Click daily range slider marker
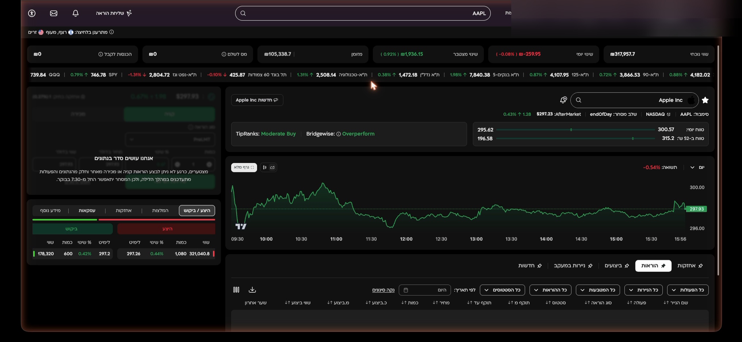Image resolution: width=742 pixels, height=342 pixels. [571, 130]
